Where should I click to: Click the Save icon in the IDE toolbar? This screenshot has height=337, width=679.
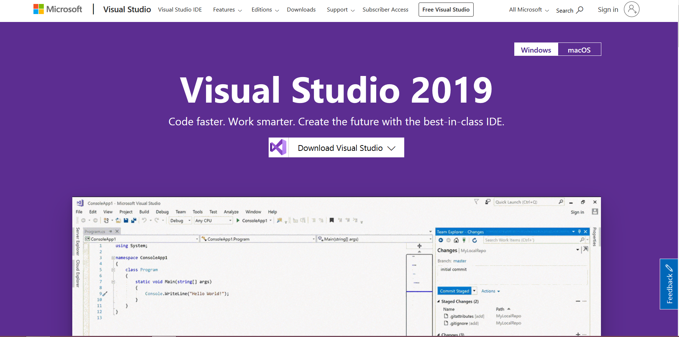tap(126, 220)
